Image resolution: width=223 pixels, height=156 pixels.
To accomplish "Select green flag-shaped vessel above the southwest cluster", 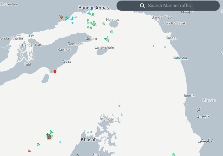I will pyautogui.click(x=51, y=132).
